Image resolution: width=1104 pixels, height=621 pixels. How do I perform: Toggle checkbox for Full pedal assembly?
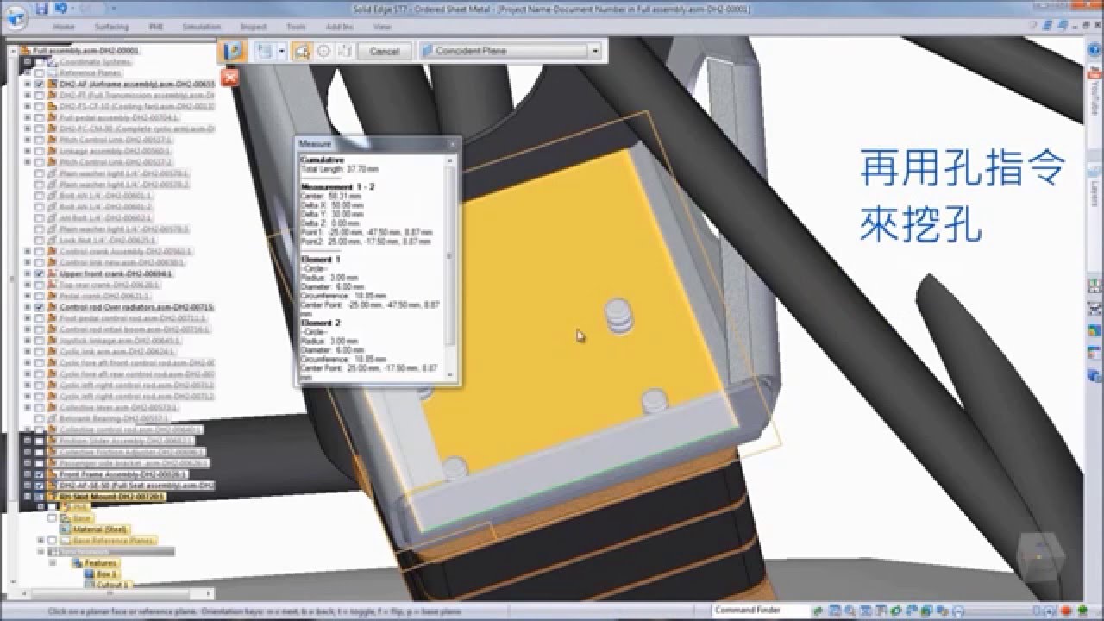coord(39,117)
